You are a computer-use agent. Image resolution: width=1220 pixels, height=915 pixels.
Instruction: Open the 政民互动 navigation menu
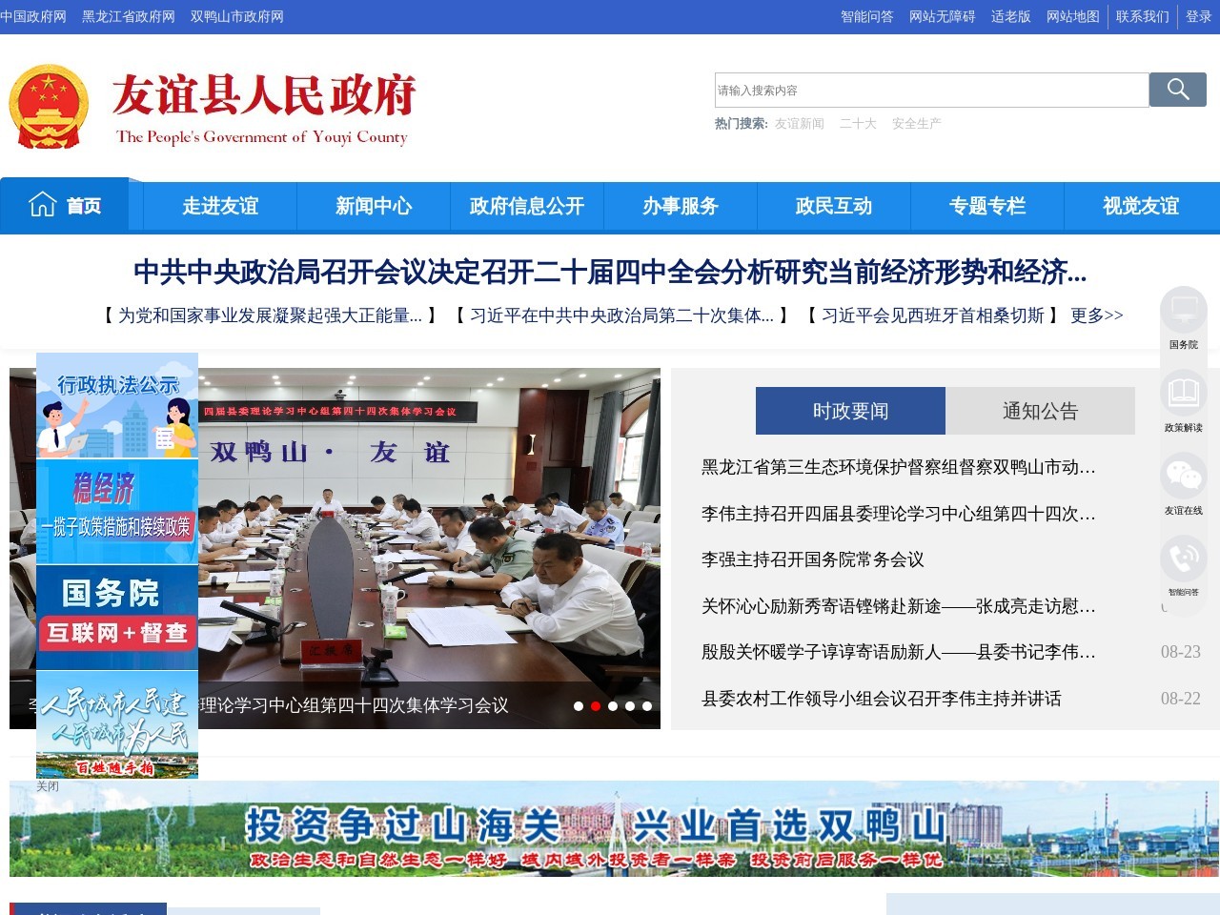(x=833, y=206)
